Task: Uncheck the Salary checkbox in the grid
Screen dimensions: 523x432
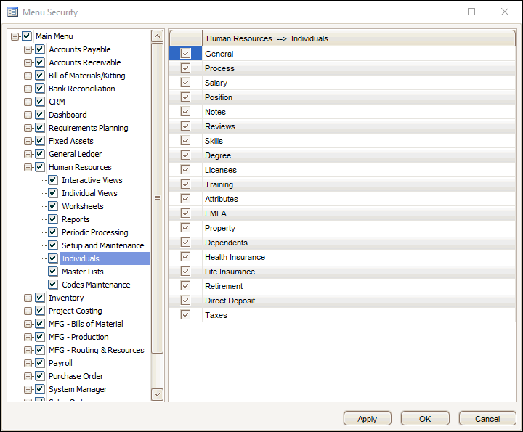Action: point(185,83)
